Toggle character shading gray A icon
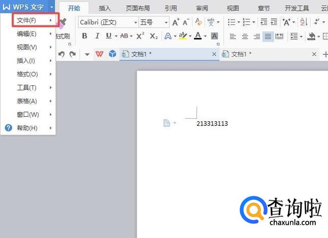The image size is (328, 238). (x=214, y=36)
